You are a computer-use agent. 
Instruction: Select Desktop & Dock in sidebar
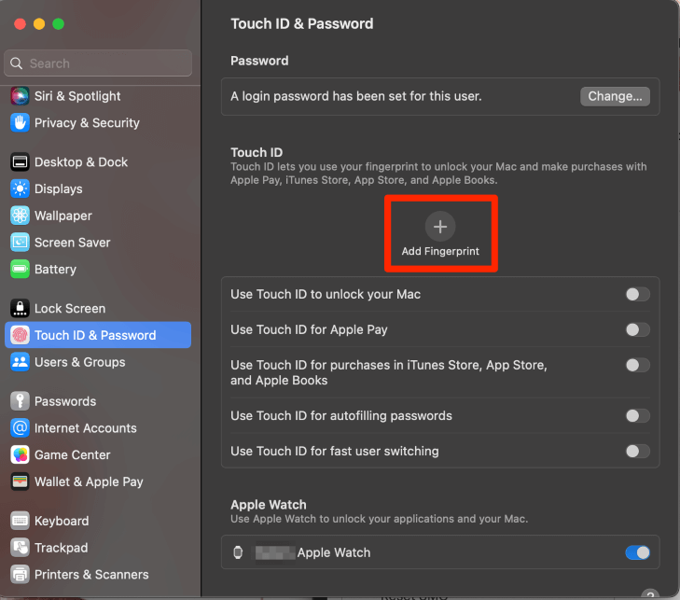[x=80, y=162]
